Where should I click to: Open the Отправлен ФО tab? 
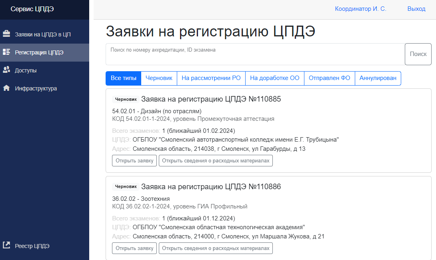[x=329, y=78]
